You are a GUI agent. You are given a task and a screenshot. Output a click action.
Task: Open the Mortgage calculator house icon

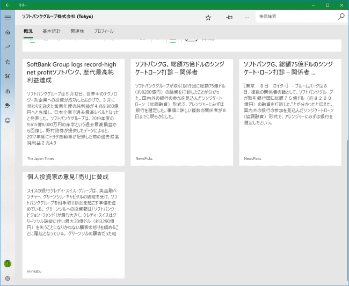(8, 91)
